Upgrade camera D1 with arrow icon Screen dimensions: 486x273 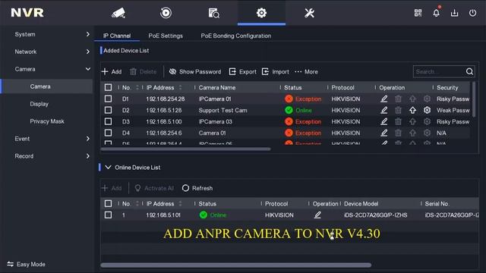pyautogui.click(x=412, y=99)
